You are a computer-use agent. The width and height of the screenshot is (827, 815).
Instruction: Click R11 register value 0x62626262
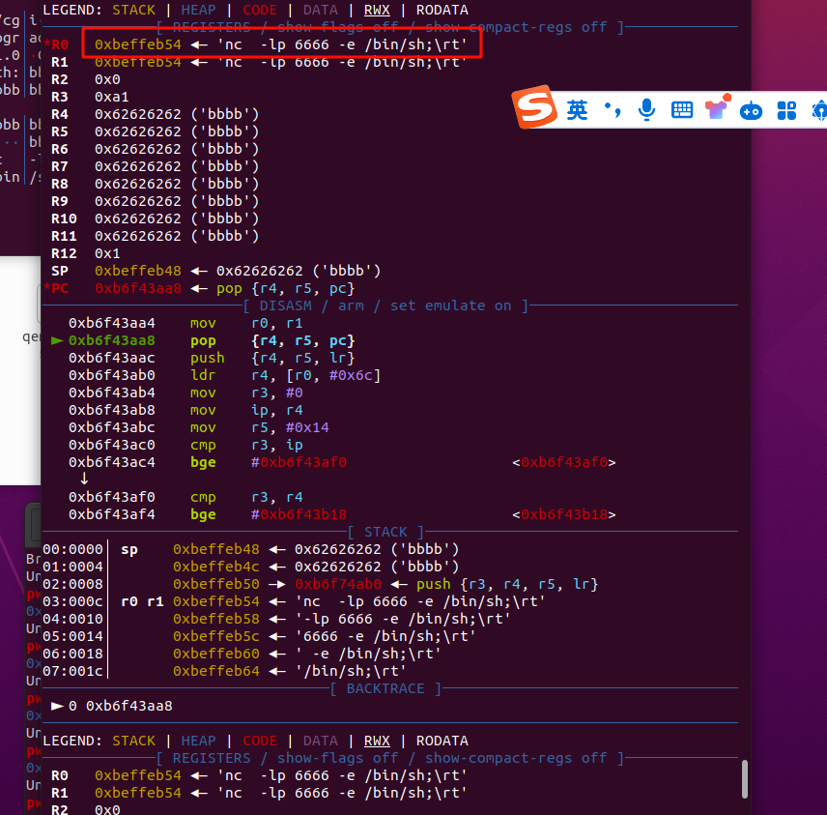click(137, 237)
